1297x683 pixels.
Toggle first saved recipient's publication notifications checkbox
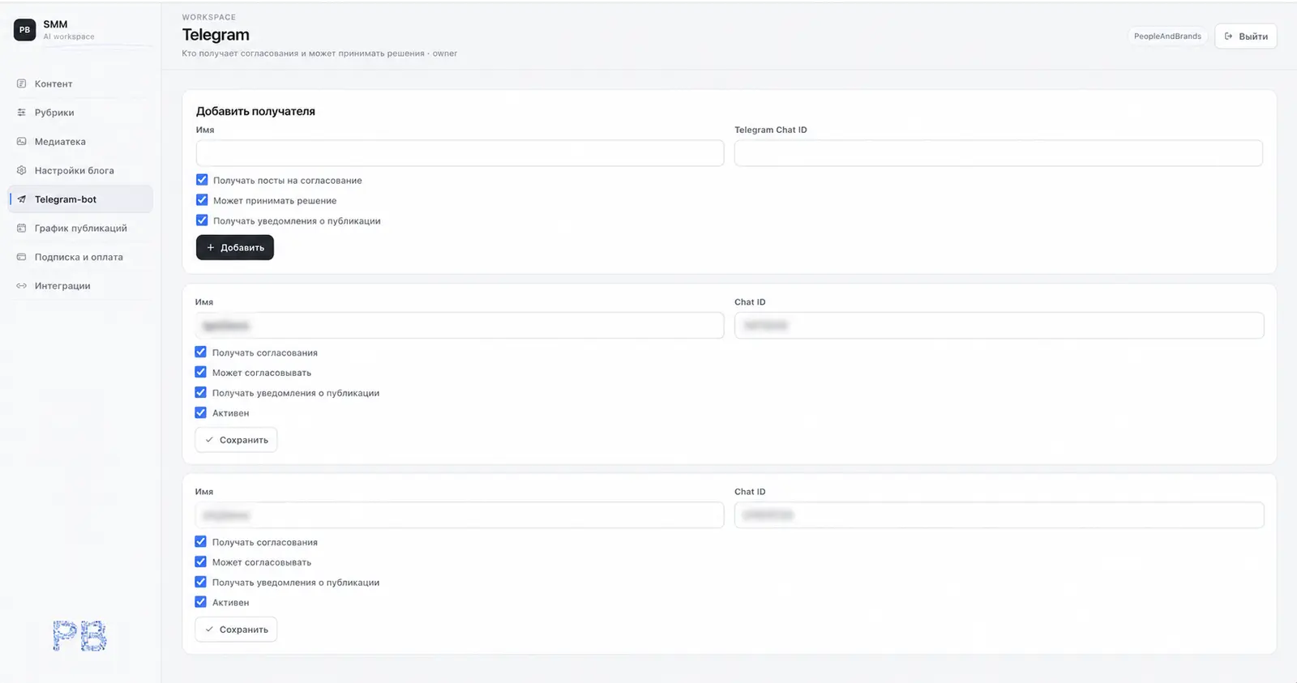pos(201,393)
